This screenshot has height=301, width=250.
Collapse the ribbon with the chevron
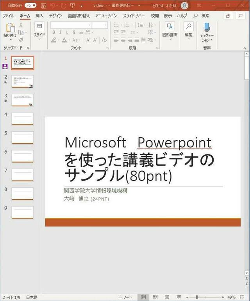tap(245, 48)
